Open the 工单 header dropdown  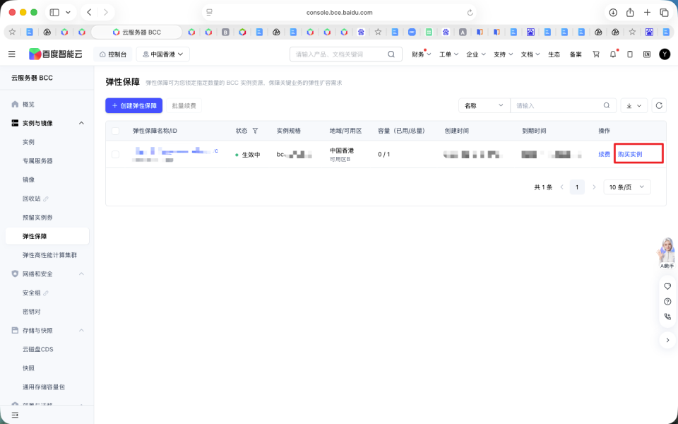(448, 54)
